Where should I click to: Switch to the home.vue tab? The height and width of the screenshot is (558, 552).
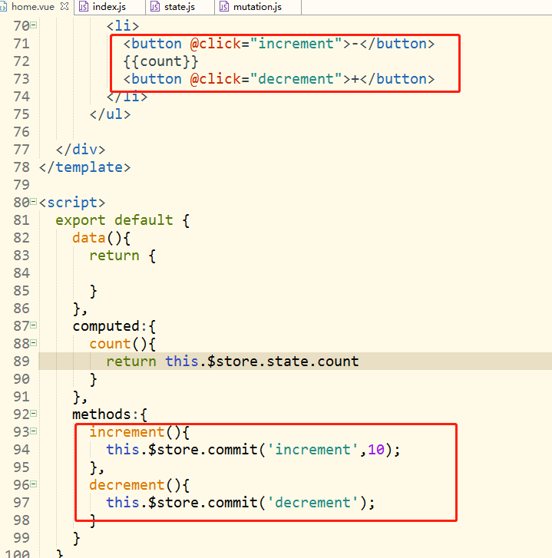(33, 7)
